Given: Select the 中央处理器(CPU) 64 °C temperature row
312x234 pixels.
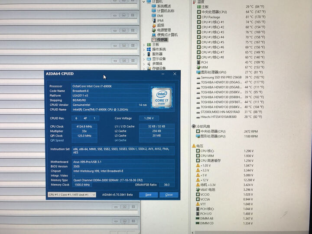Looking at the screenshot, I should pyautogui.click(x=231, y=12).
